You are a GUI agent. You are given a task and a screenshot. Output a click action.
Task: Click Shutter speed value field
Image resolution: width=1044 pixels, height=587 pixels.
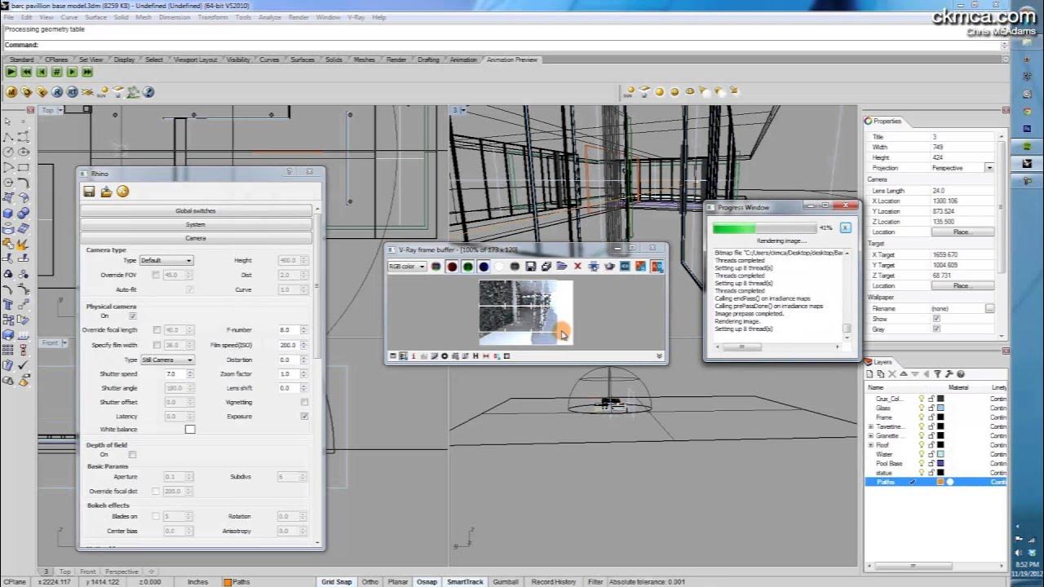175,374
